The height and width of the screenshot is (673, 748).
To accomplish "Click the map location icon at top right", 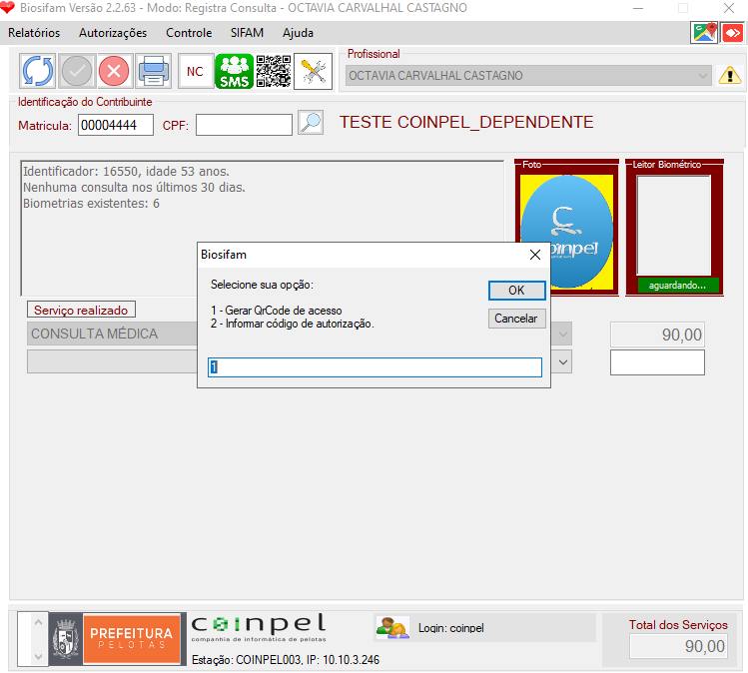I will (705, 33).
